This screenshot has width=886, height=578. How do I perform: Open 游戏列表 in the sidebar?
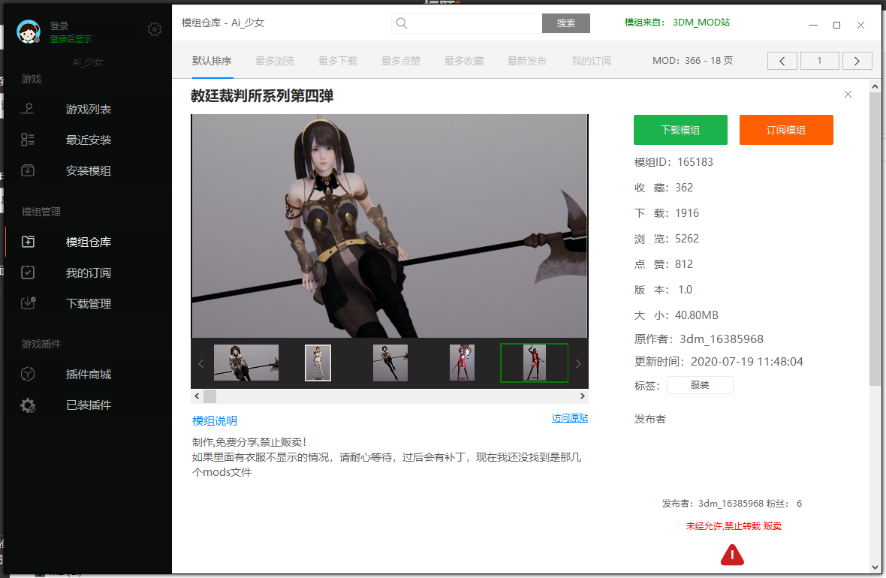tap(88, 110)
